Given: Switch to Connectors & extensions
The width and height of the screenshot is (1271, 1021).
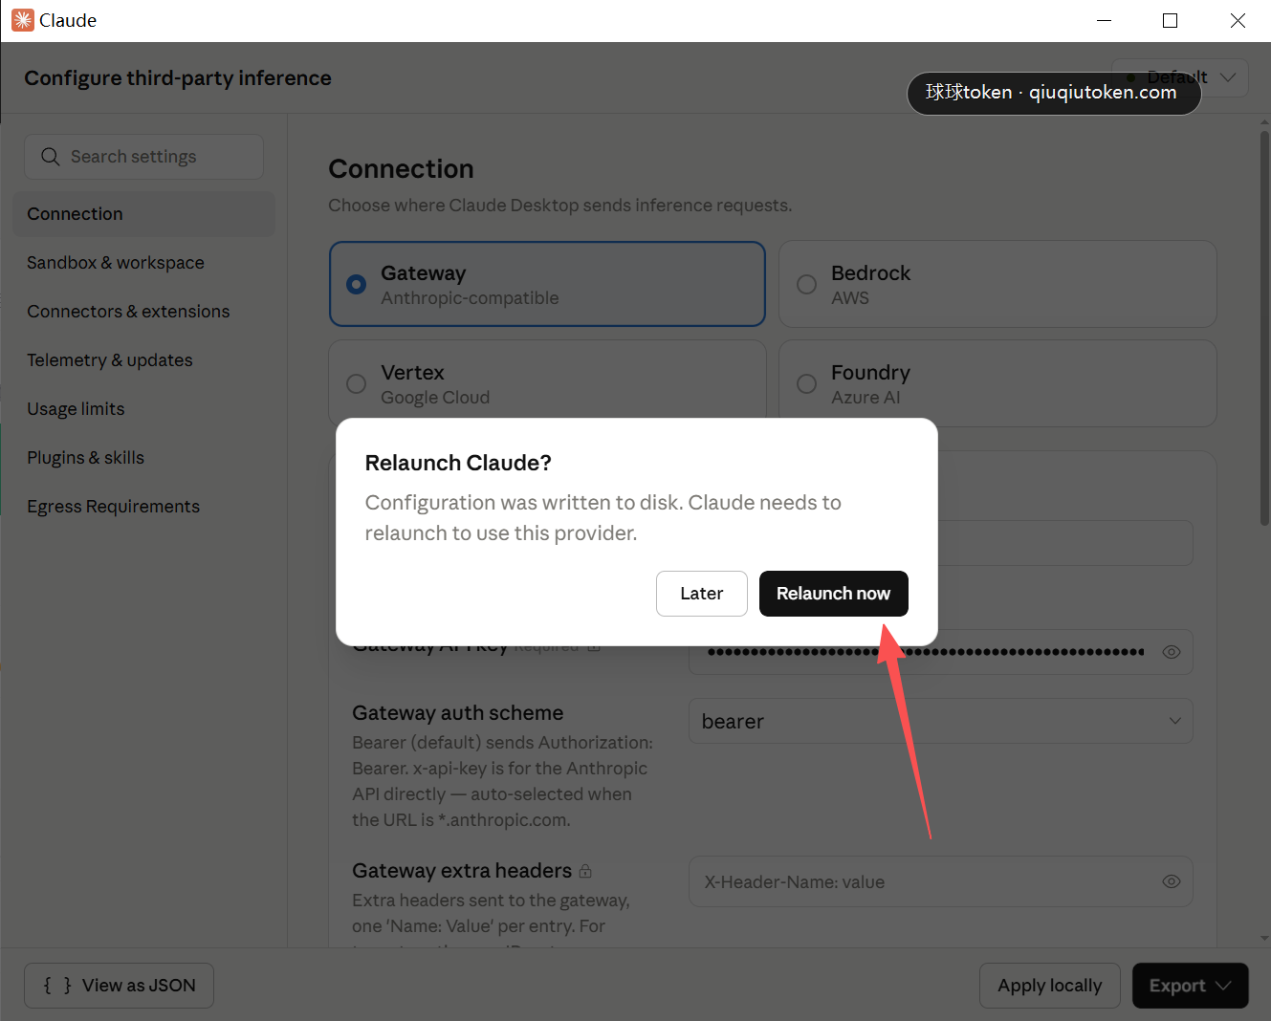Looking at the screenshot, I should click(143, 312).
